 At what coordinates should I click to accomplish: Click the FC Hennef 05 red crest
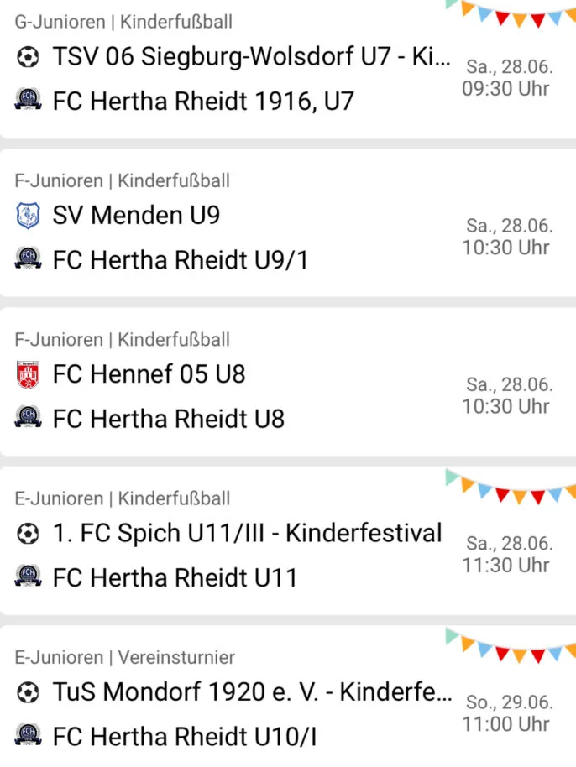click(x=28, y=375)
